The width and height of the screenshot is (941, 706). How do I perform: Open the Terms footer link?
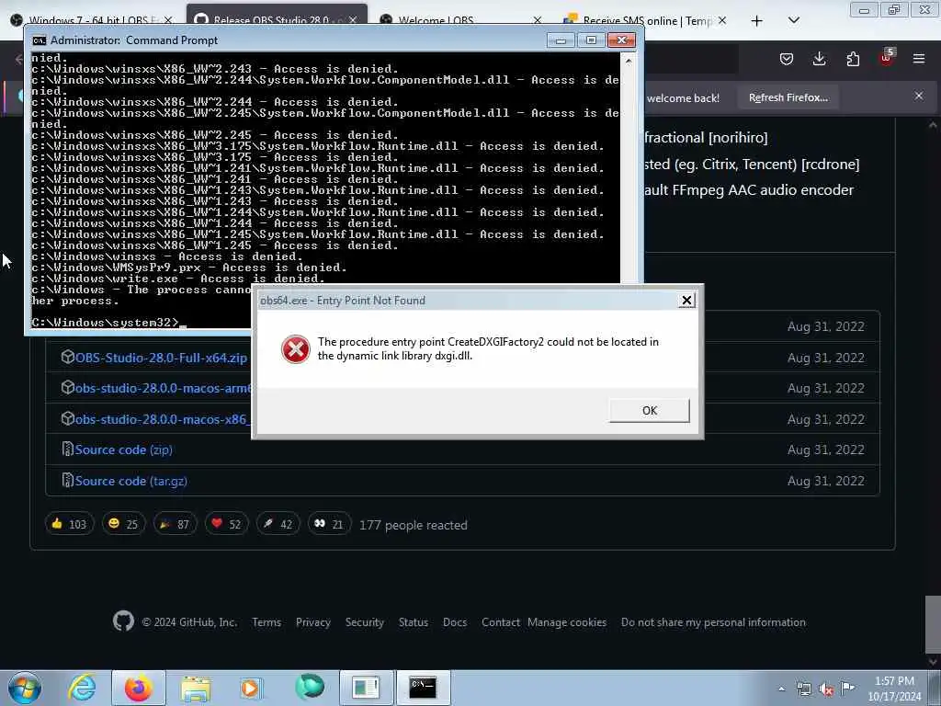[266, 622]
